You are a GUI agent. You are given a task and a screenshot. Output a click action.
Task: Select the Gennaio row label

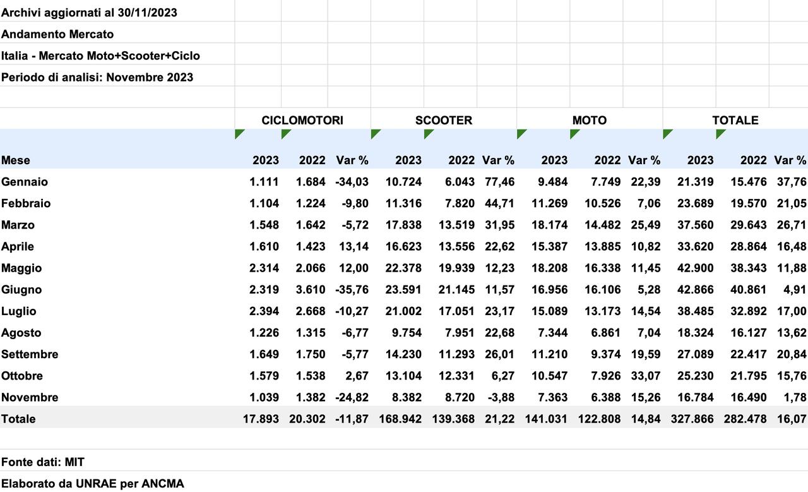click(25, 182)
